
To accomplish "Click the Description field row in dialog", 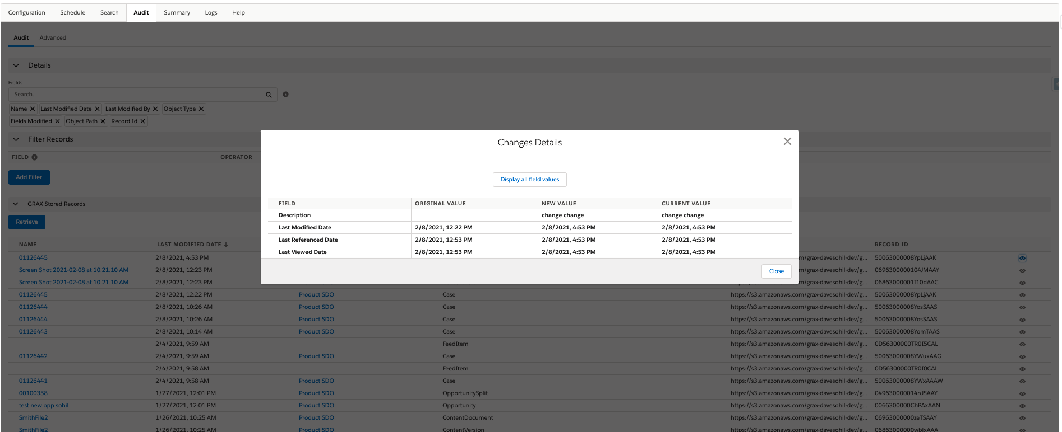I will click(x=530, y=215).
